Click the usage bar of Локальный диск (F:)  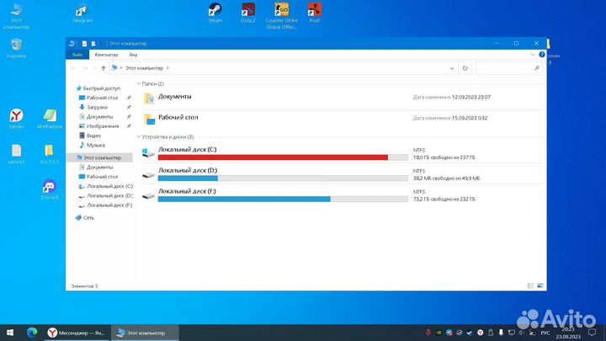tap(283, 199)
